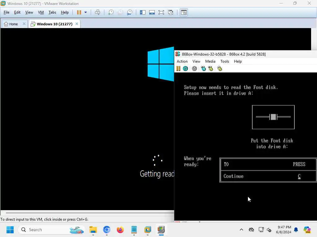Open the 86Box Action menu
This screenshot has width=317, height=237.
coord(182,61)
